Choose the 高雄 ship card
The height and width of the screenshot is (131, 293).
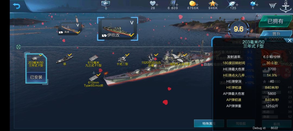coord(70,28)
